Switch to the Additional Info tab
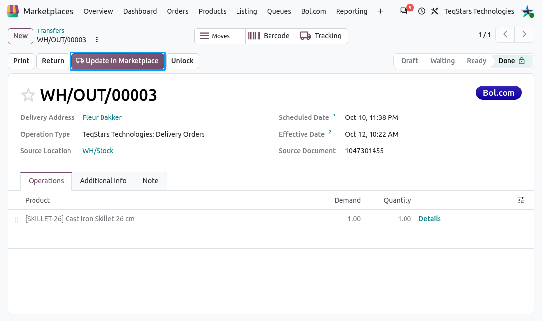 pyautogui.click(x=103, y=181)
